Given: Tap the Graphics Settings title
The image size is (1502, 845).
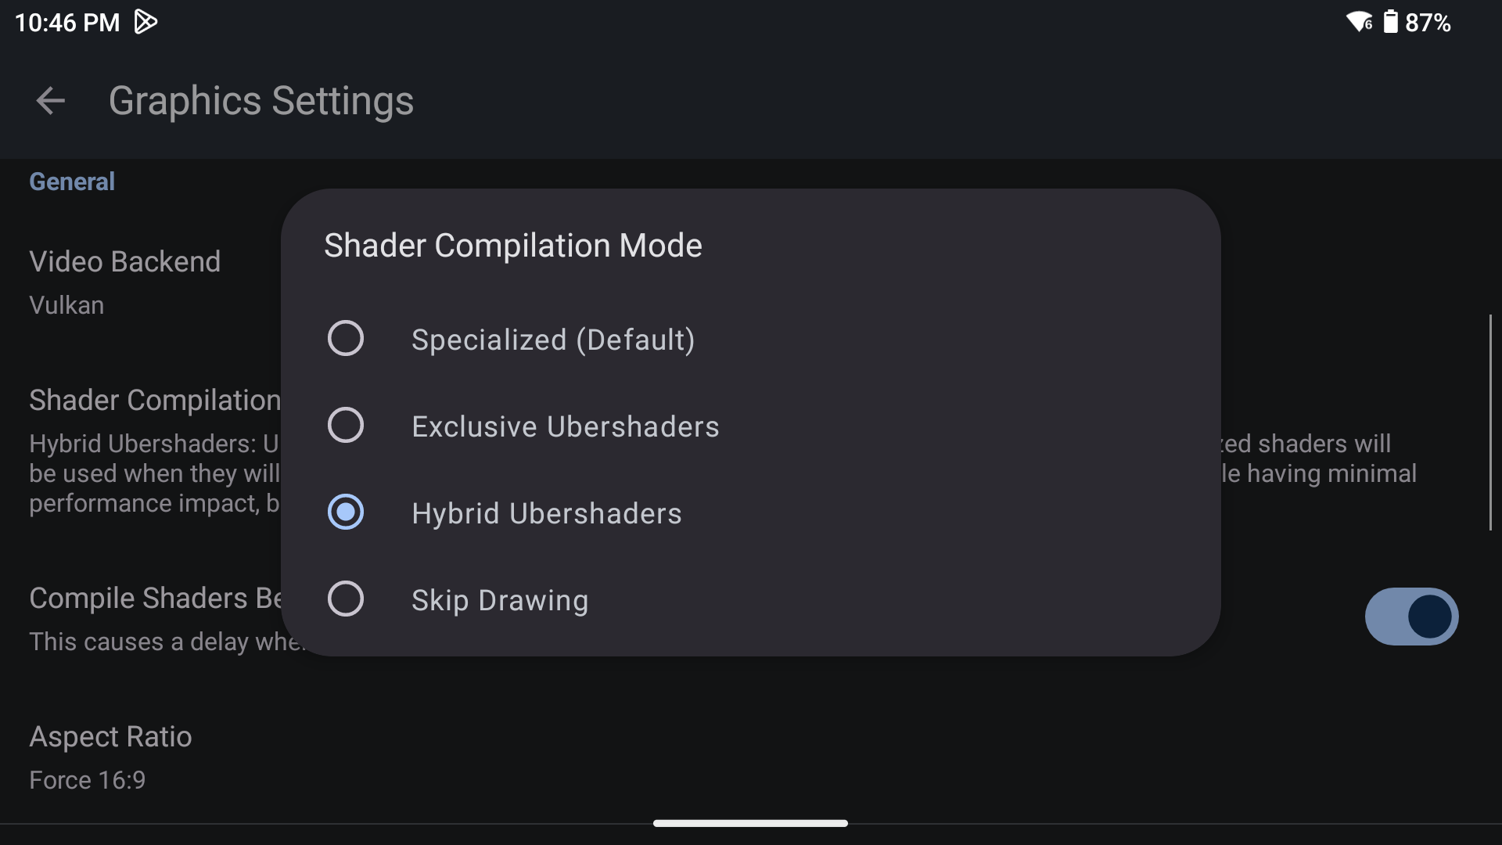Looking at the screenshot, I should point(261,101).
